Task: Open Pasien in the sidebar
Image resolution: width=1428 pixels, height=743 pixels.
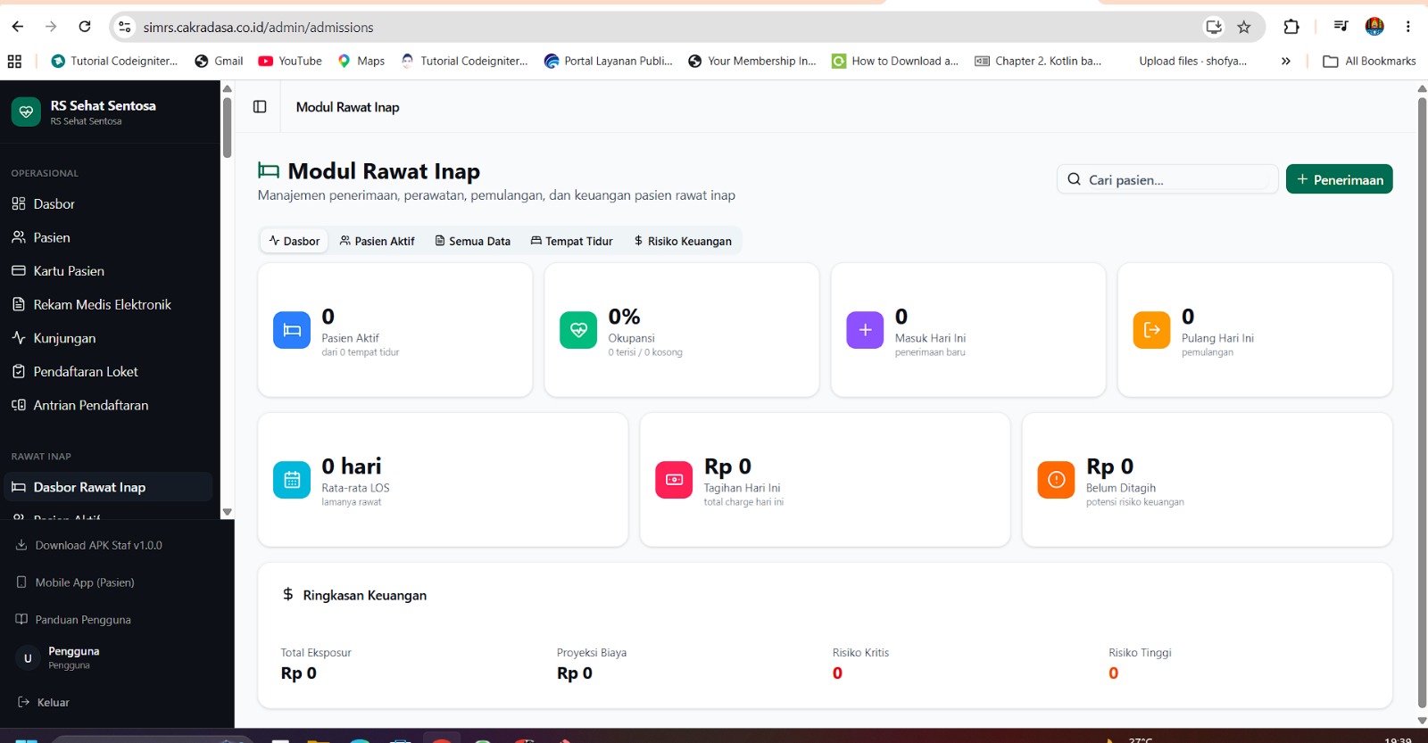Action: tap(107, 237)
